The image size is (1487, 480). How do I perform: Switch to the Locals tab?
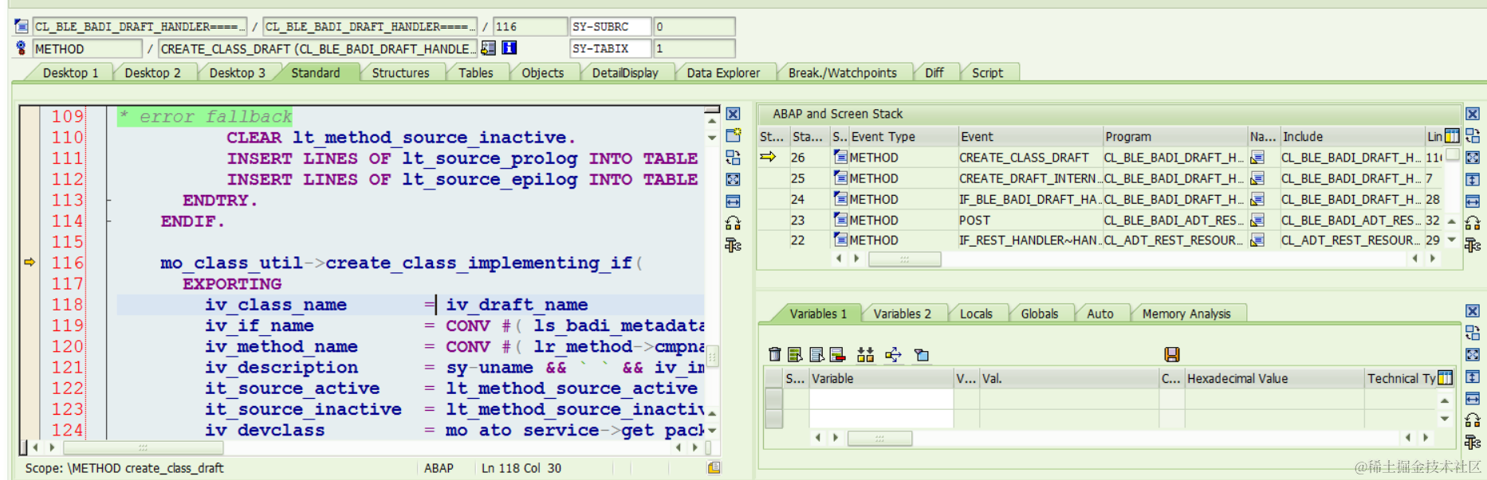coord(976,314)
